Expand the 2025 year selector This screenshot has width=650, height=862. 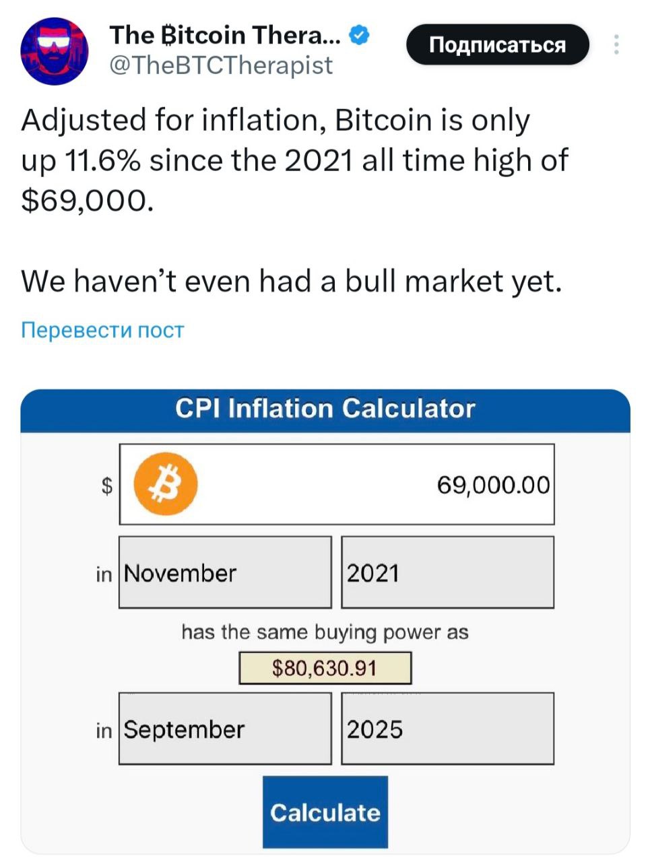(x=448, y=728)
